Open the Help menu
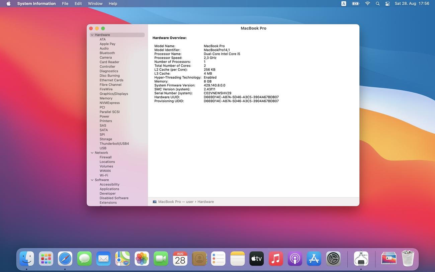This screenshot has height=272, width=435. click(113, 4)
